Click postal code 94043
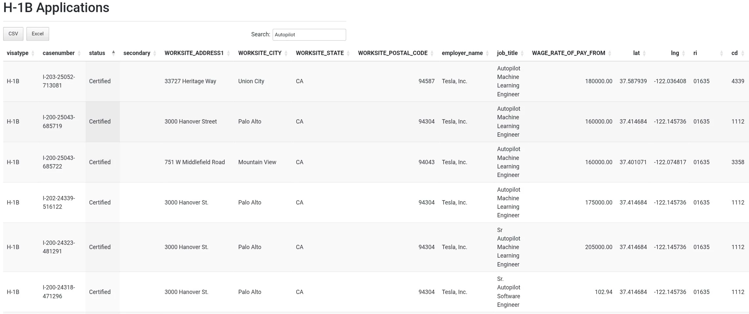 pos(427,162)
